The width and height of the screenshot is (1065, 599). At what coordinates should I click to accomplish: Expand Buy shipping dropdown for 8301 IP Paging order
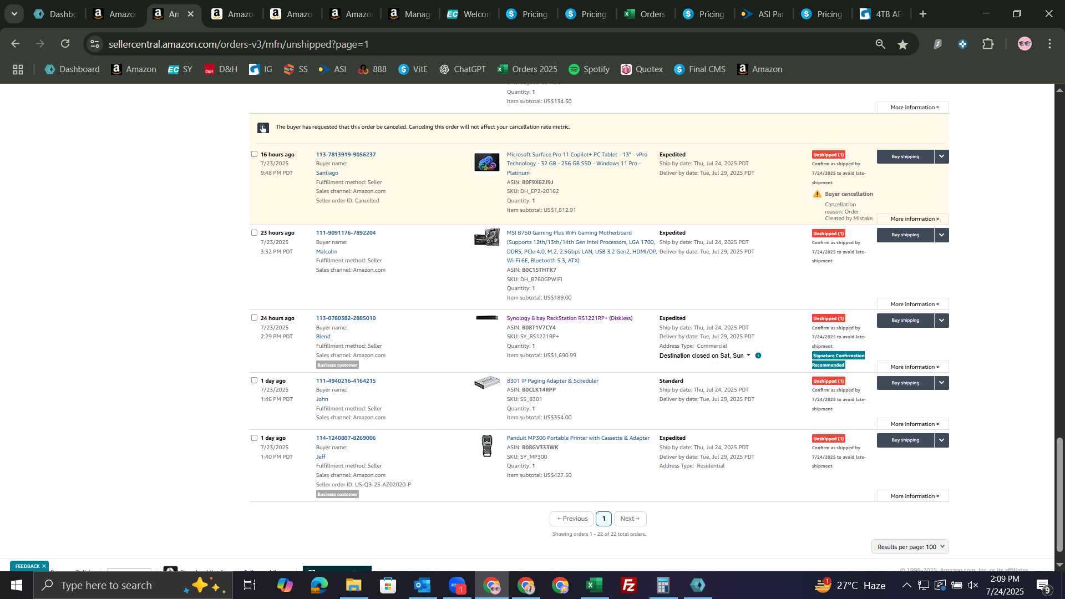pos(942,383)
